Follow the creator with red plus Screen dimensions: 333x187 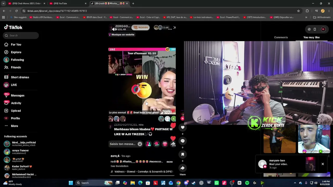[182, 118]
